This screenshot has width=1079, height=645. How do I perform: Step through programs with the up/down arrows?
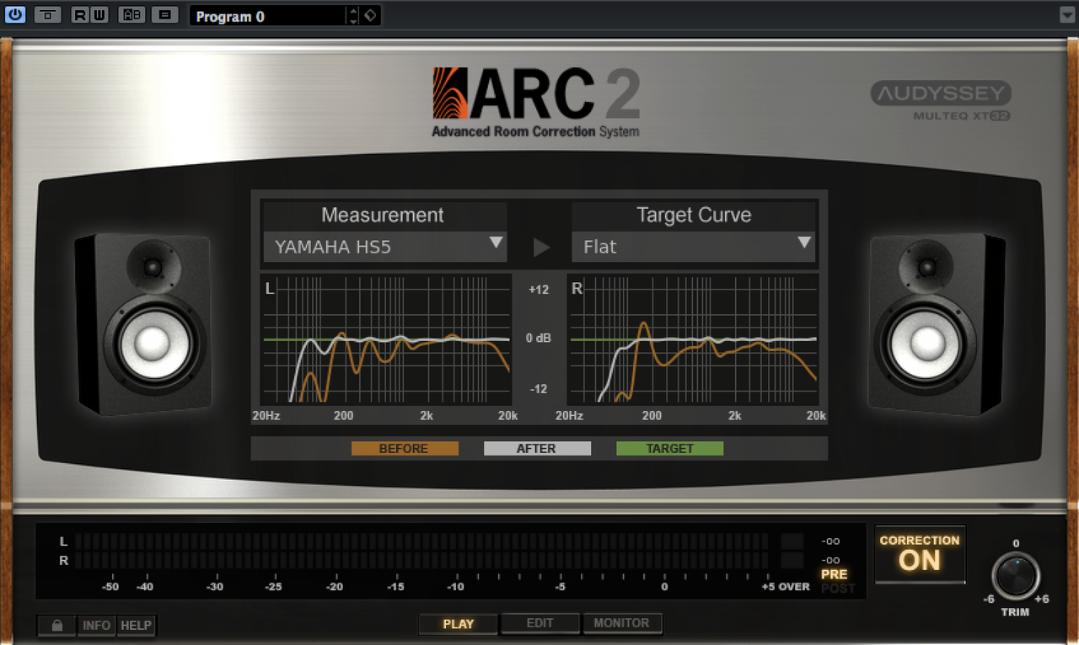(x=353, y=16)
